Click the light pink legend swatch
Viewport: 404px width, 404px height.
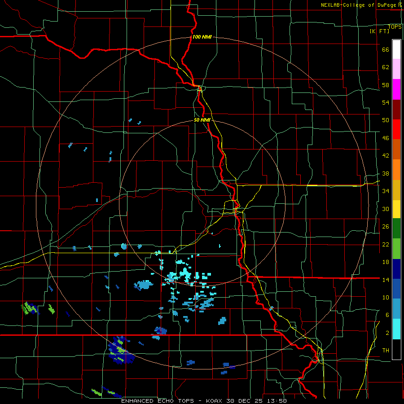tap(396, 69)
